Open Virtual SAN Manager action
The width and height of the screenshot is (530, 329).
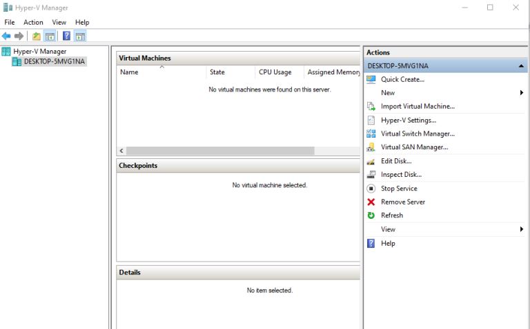tap(414, 147)
